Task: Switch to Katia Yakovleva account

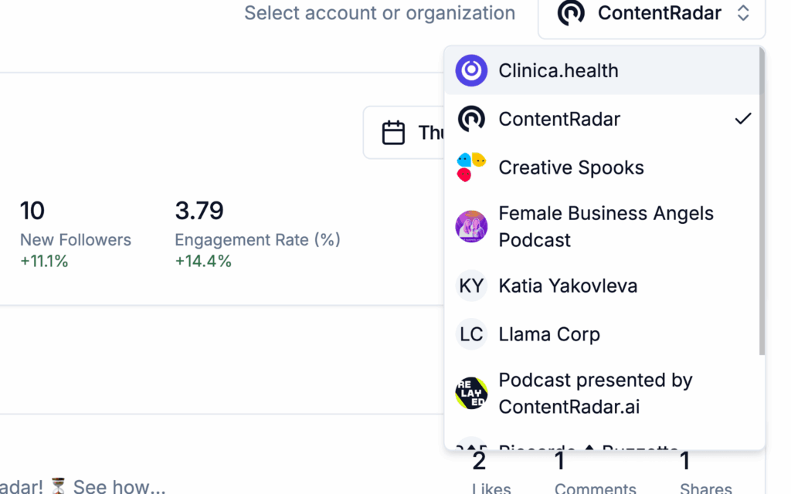Action: [x=568, y=286]
